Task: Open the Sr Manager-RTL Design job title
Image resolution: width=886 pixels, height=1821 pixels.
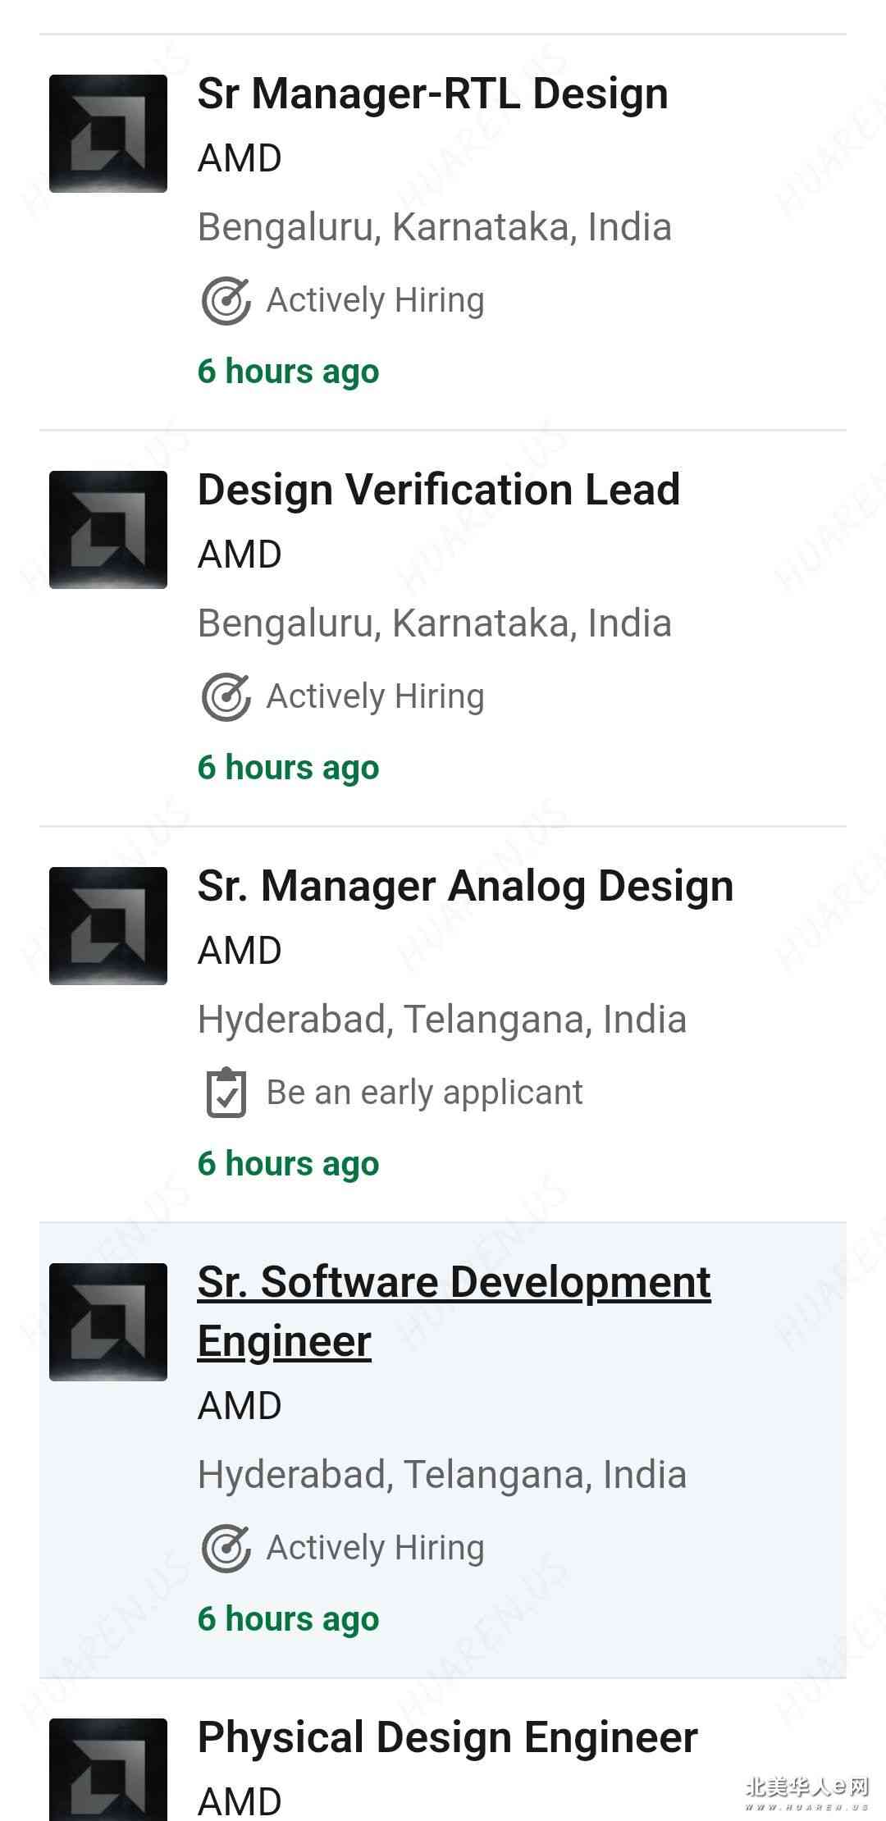Action: (x=432, y=94)
